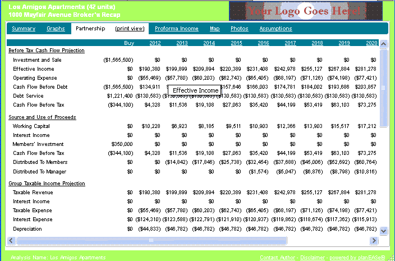Select the Debt Service row label
The width and height of the screenshot is (395, 261).
(x=28, y=96)
